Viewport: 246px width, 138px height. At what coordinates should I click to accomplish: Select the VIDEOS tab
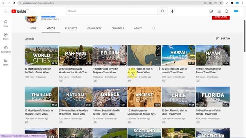tap(51, 28)
